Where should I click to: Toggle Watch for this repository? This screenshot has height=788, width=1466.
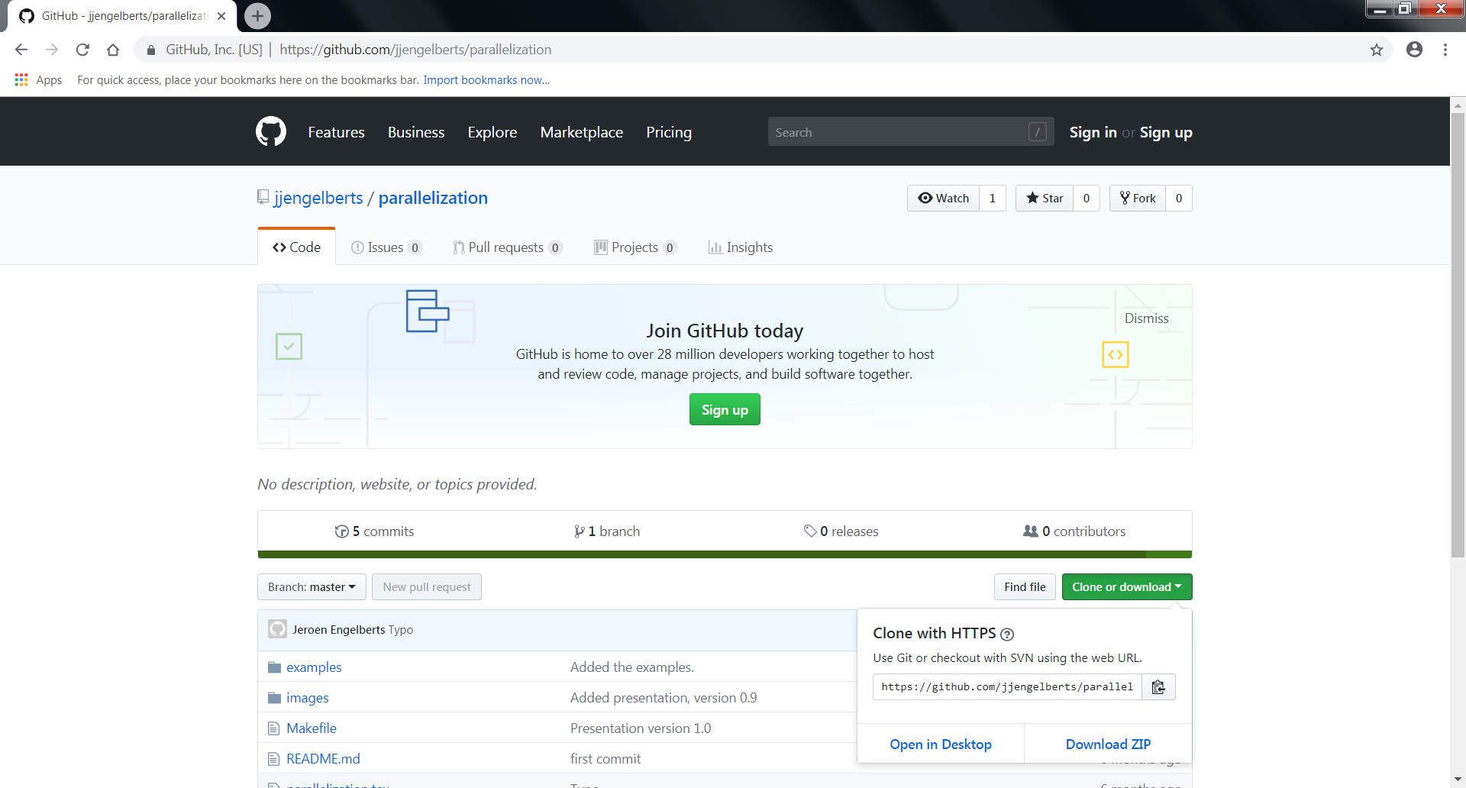click(x=942, y=198)
